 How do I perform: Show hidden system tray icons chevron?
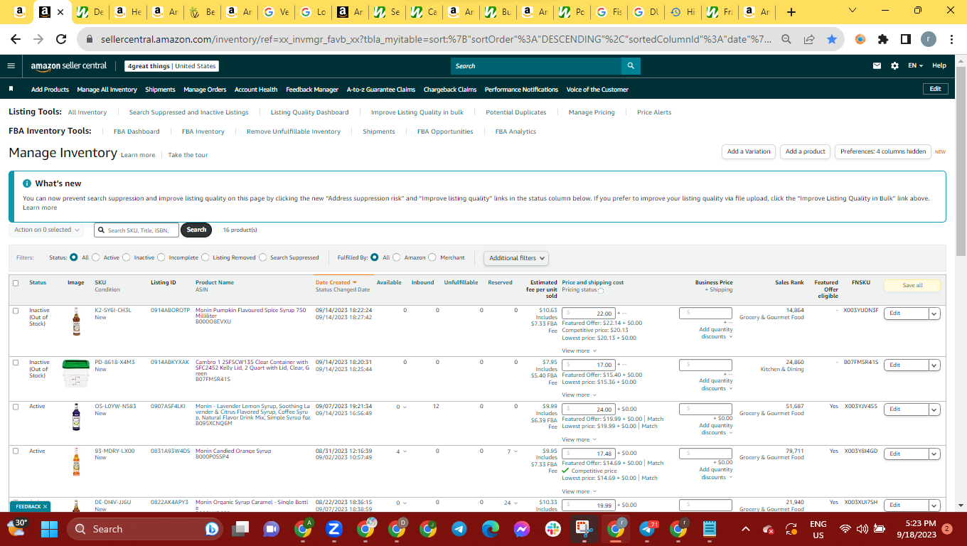[x=746, y=529]
